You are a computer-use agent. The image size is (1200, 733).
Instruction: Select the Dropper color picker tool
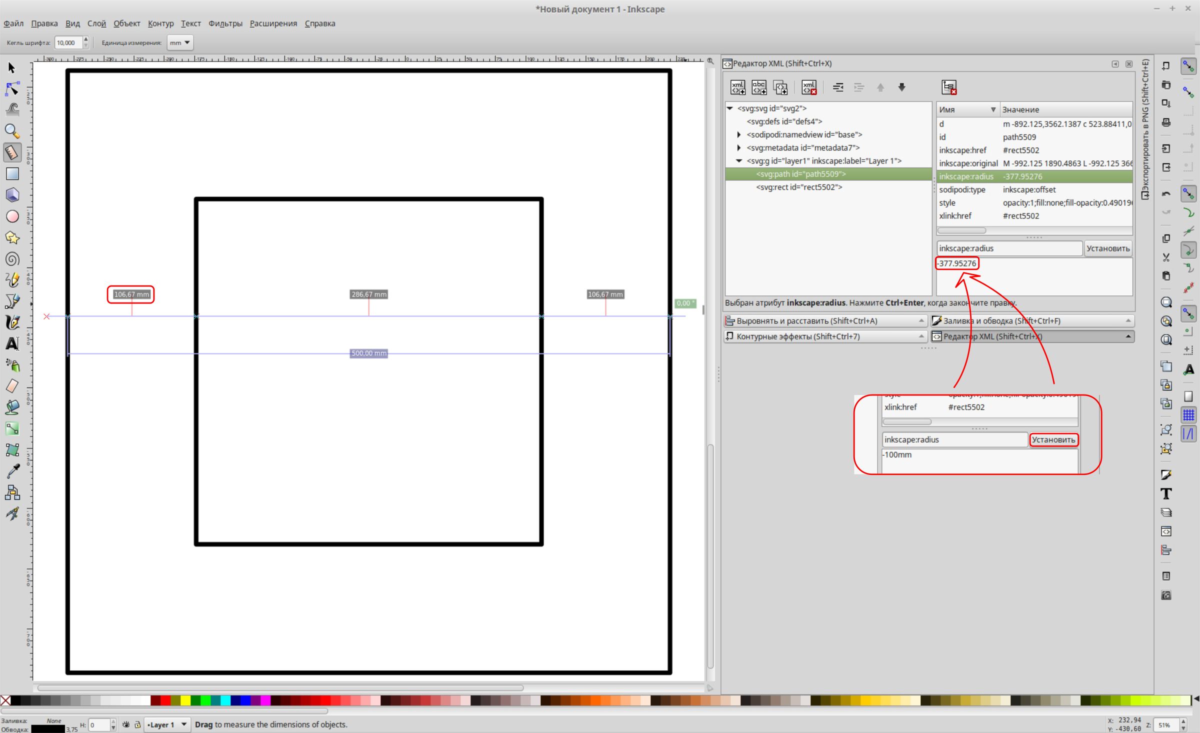(x=12, y=471)
